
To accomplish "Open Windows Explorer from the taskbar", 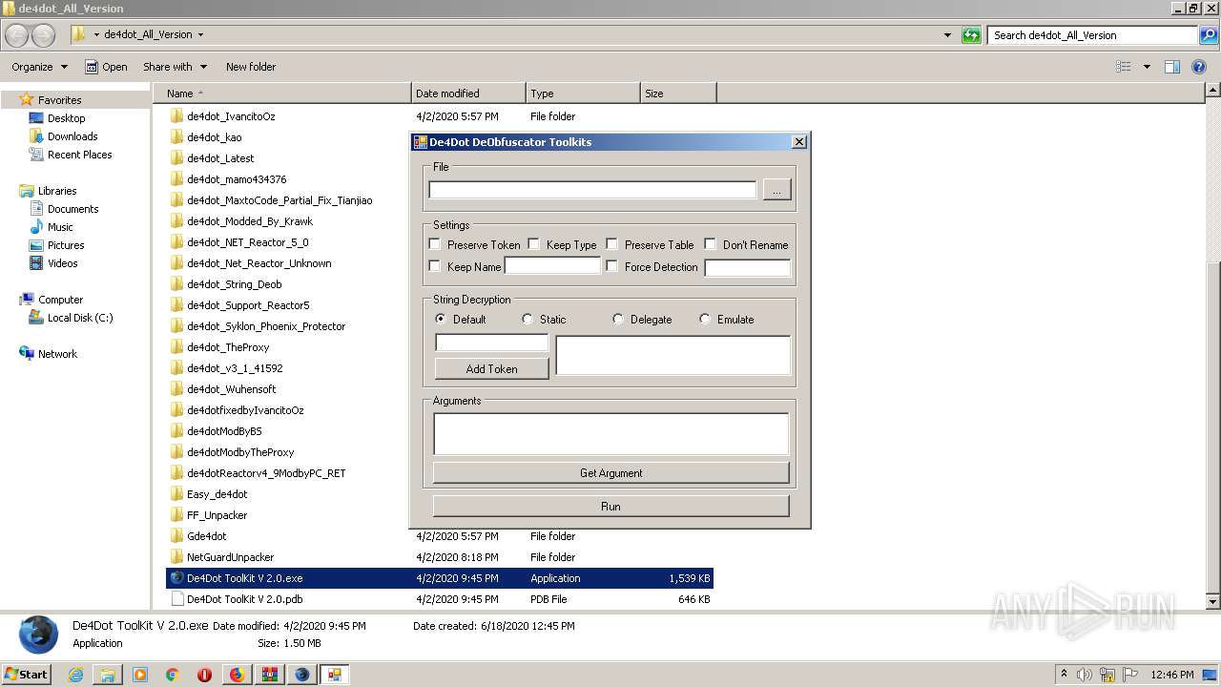I will coord(108,675).
